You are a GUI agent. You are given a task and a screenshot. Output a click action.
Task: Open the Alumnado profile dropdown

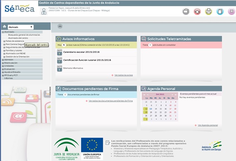point(21,27)
